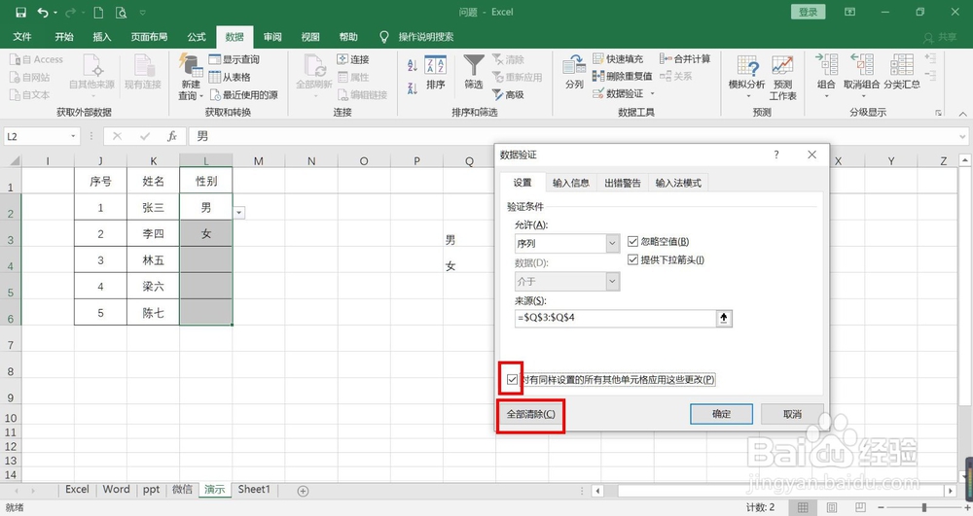Image resolution: width=973 pixels, height=516 pixels.
Task: Expand the Name Box dropdown arrow
Action: [73, 136]
